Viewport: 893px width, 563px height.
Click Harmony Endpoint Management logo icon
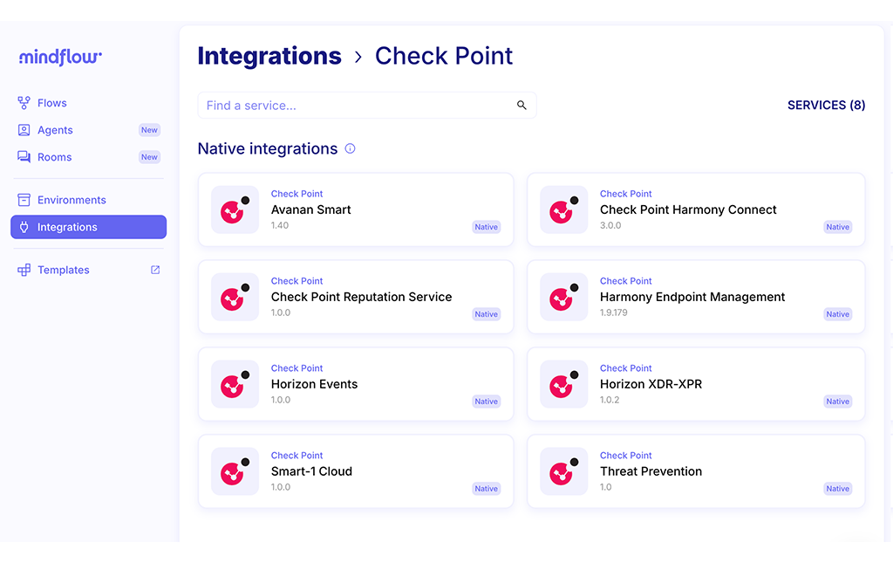coord(564,297)
